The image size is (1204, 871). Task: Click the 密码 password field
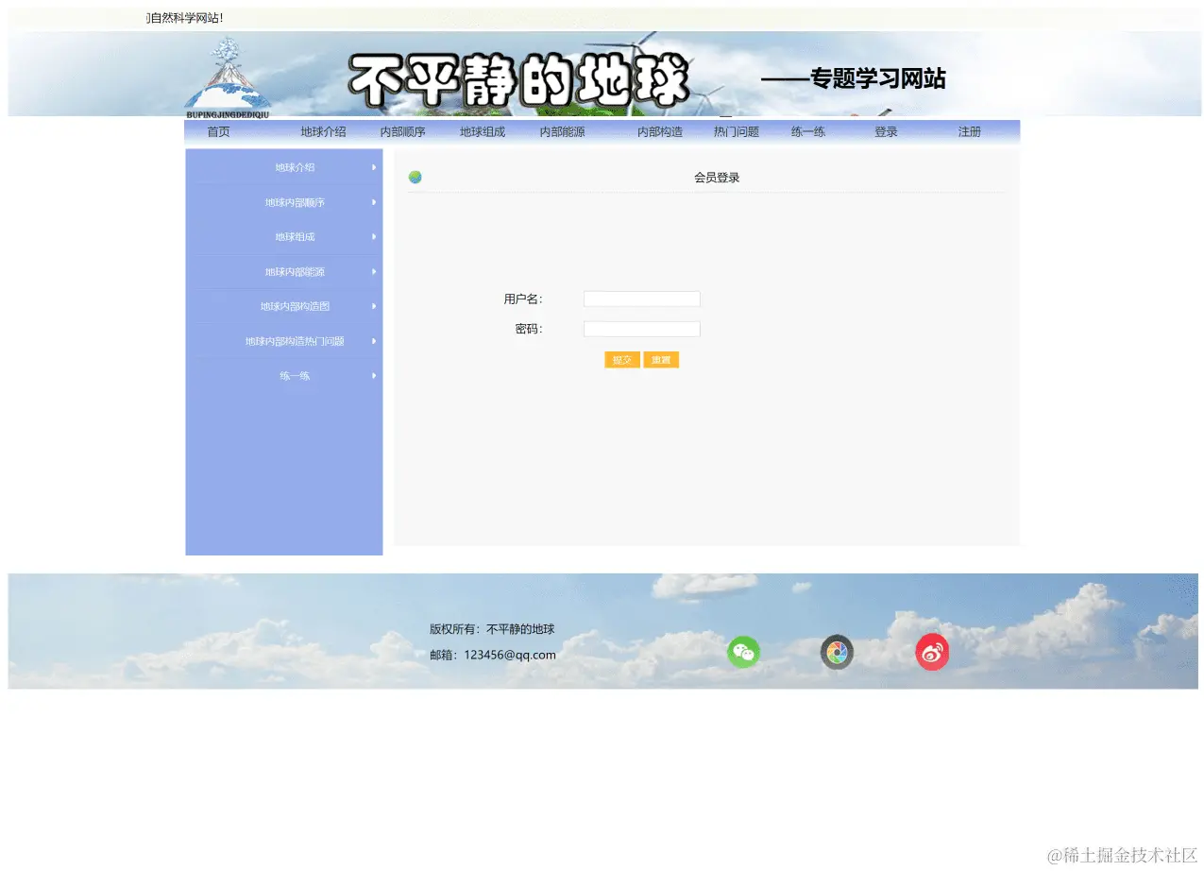[641, 329]
